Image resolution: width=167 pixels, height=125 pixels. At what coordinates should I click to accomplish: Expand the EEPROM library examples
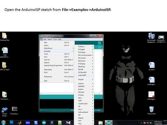click(x=84, y=86)
